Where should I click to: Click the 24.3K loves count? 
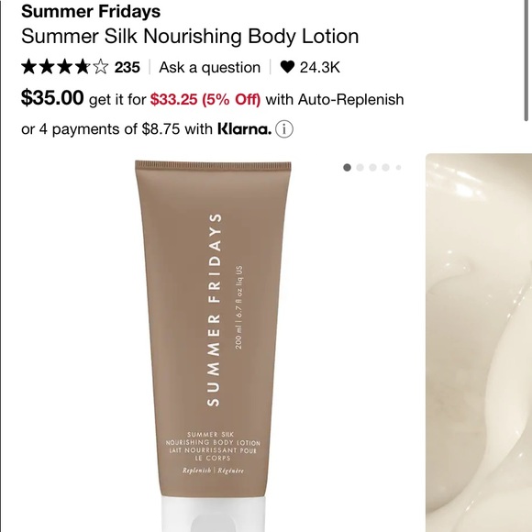pos(319,67)
